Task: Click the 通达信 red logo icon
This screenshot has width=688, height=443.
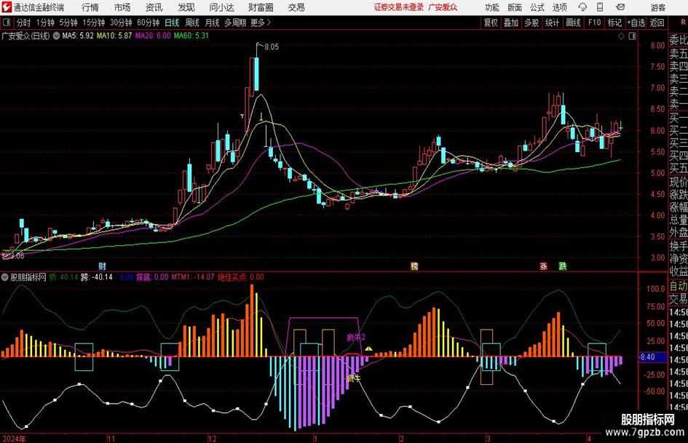Action: 7,7
